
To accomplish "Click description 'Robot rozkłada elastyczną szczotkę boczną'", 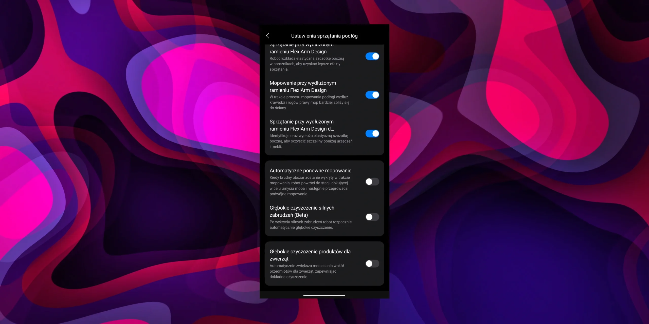I will [x=307, y=64].
